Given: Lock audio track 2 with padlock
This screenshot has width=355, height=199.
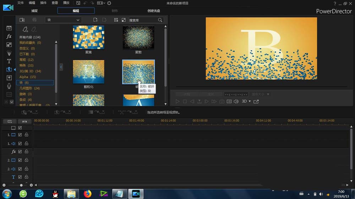Looking at the screenshot, I should pyautogui.click(x=26, y=169).
